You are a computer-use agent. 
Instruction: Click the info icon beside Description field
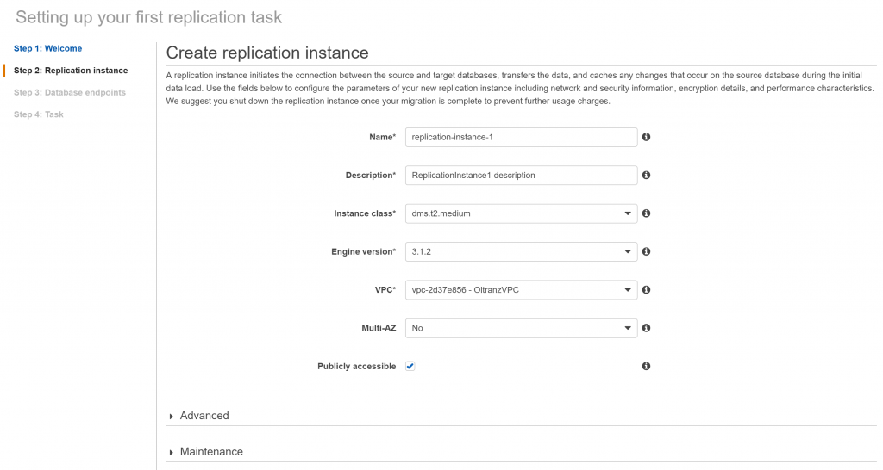point(646,175)
